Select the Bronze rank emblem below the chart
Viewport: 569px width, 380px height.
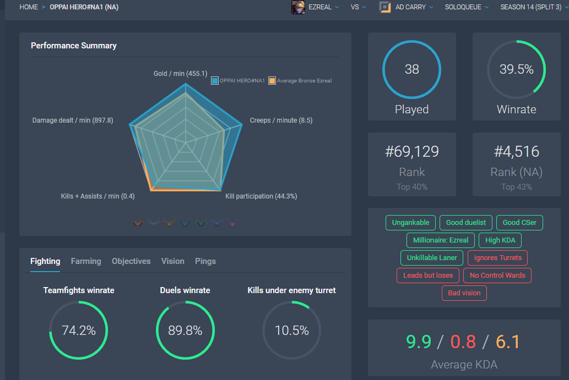click(x=138, y=223)
